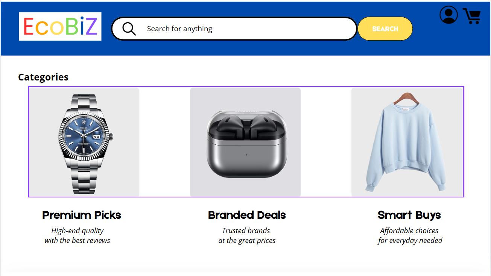Click the Categories section heading
491x276 pixels.
[x=43, y=77]
